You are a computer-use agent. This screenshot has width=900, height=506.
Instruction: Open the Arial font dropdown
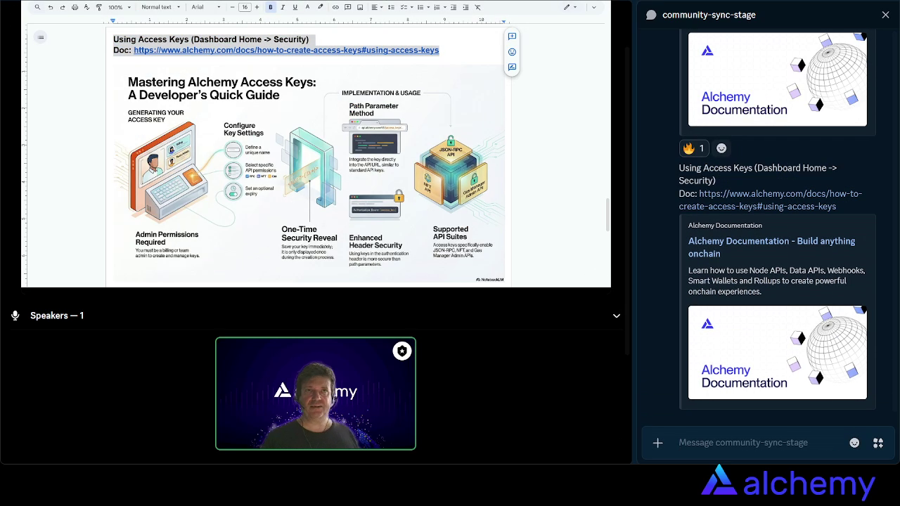(x=205, y=7)
